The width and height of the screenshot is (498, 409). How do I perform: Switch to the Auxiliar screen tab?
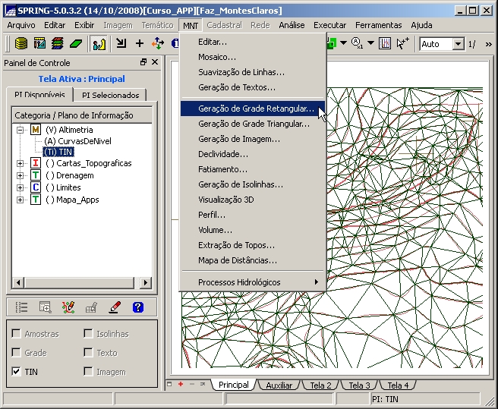tap(279, 385)
